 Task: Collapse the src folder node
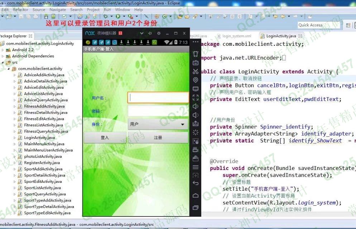point(3,62)
